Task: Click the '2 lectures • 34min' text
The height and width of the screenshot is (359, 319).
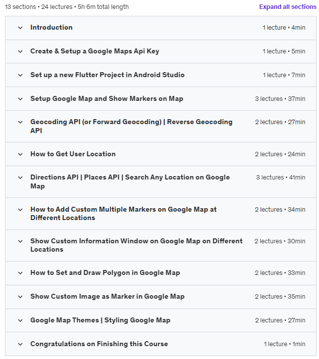Action: click(x=280, y=210)
